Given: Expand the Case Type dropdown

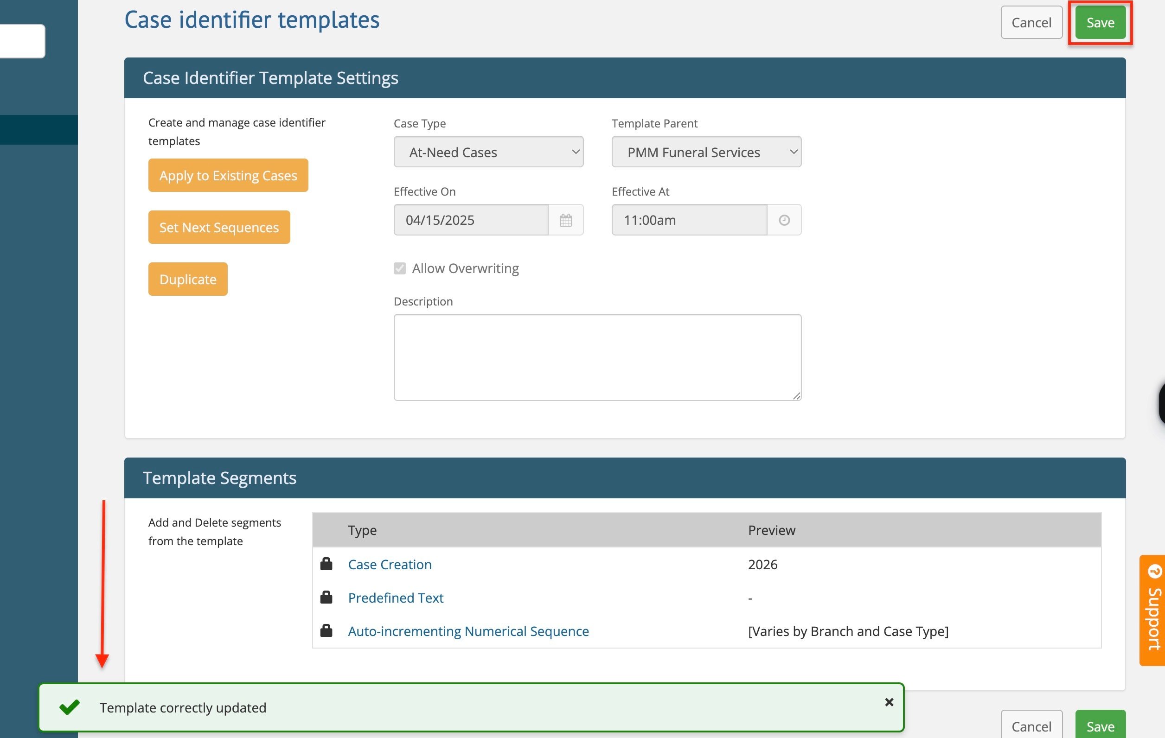Looking at the screenshot, I should 488,152.
